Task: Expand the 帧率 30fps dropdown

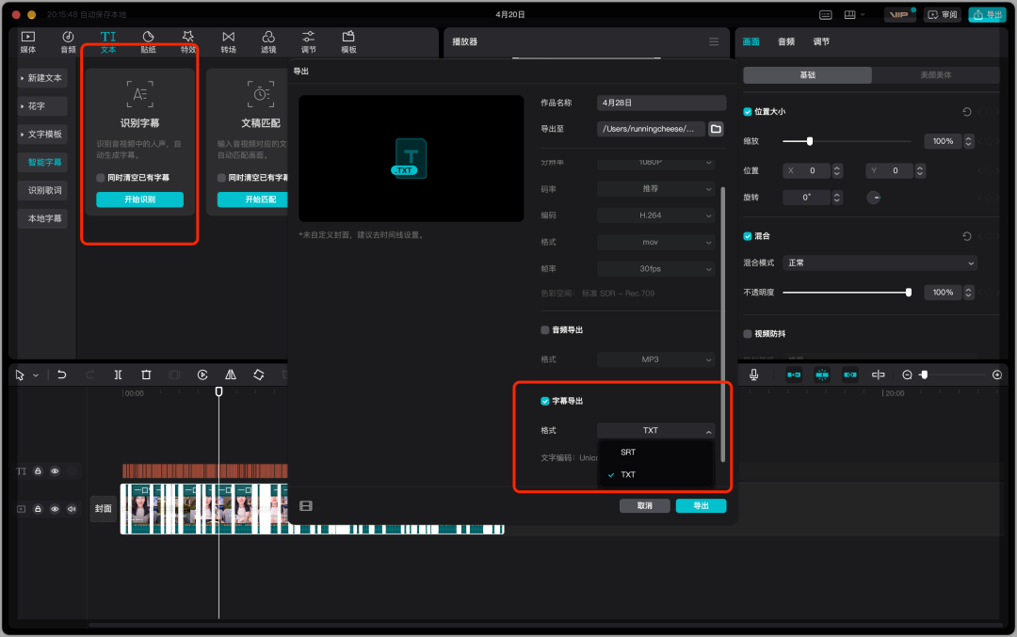Action: [655, 269]
